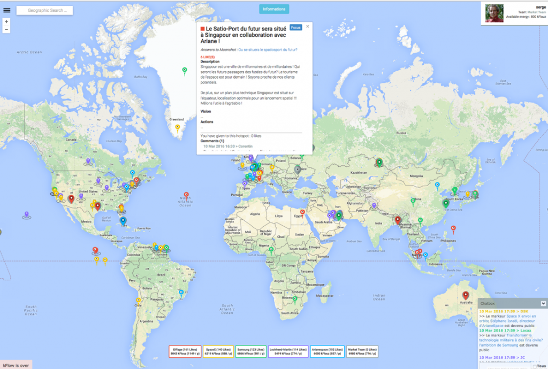Click the red marker in Australia
548x369 pixels.
466,295
